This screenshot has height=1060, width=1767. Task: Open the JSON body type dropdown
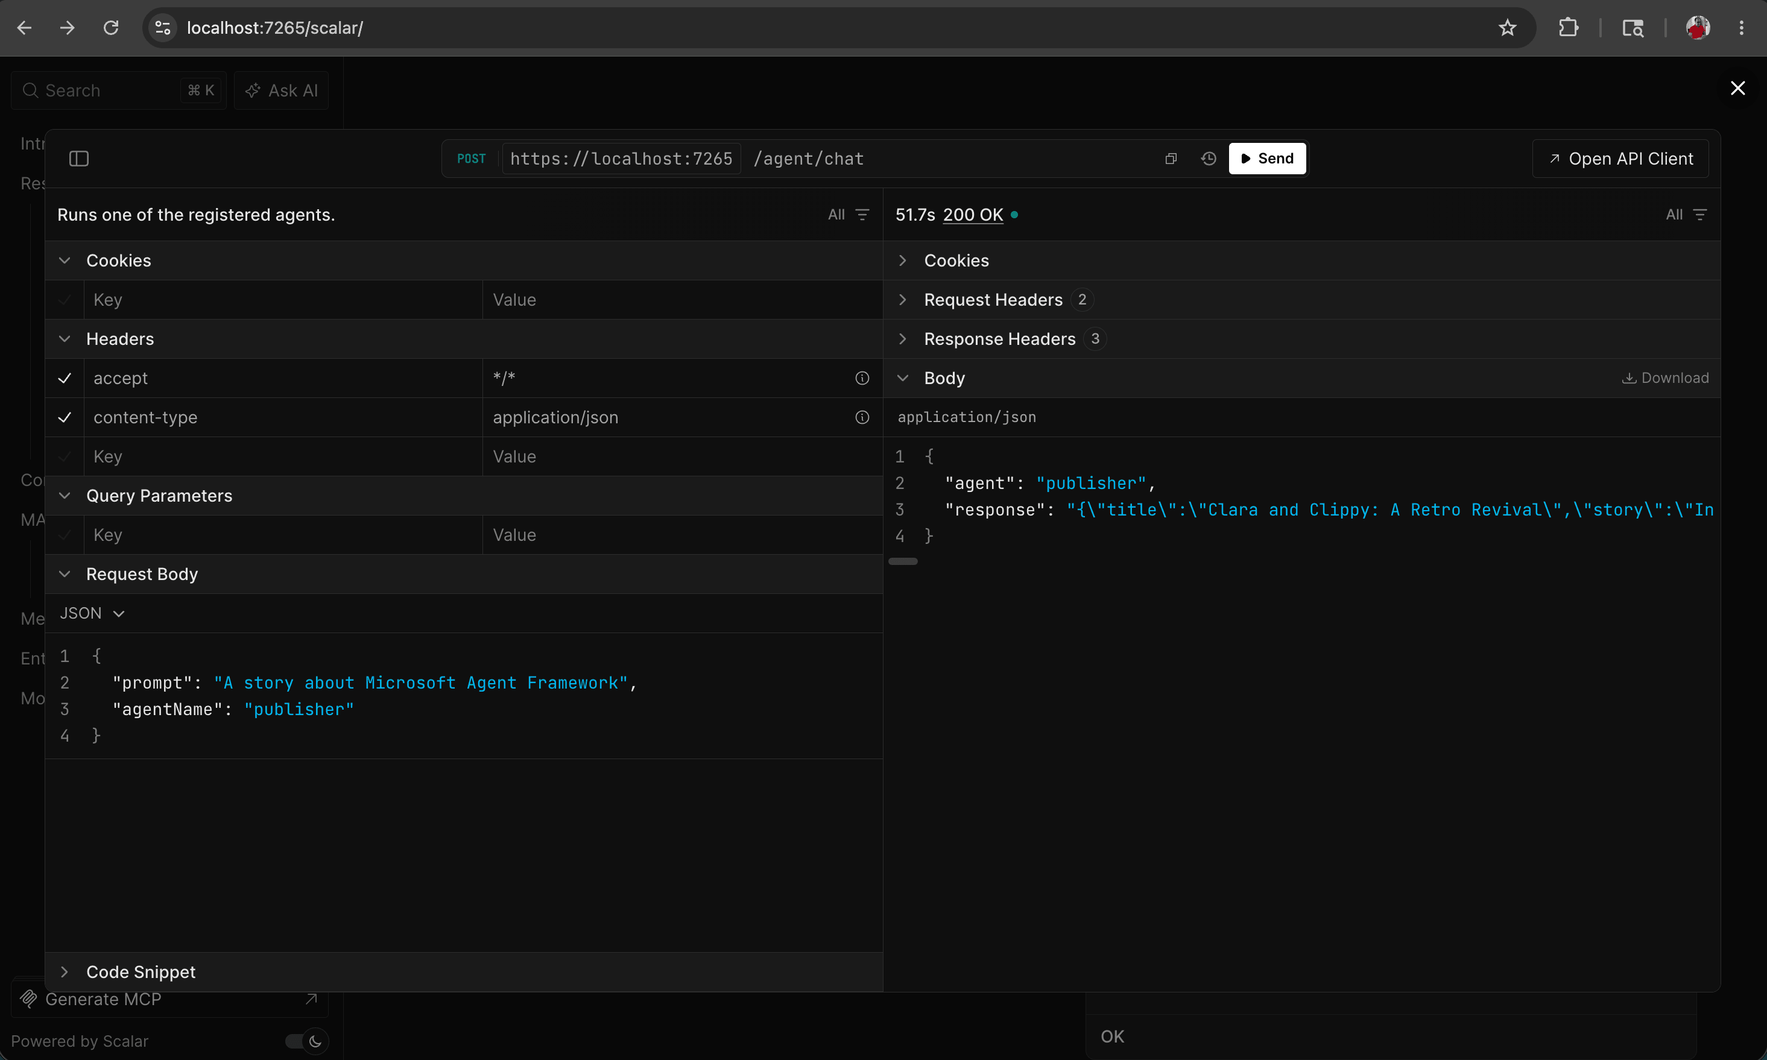(92, 614)
